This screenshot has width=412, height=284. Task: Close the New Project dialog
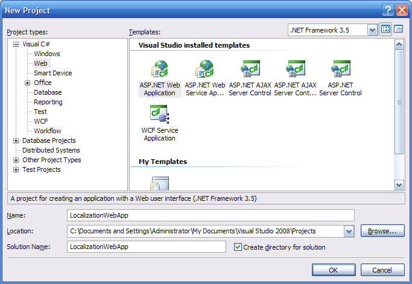(x=402, y=10)
